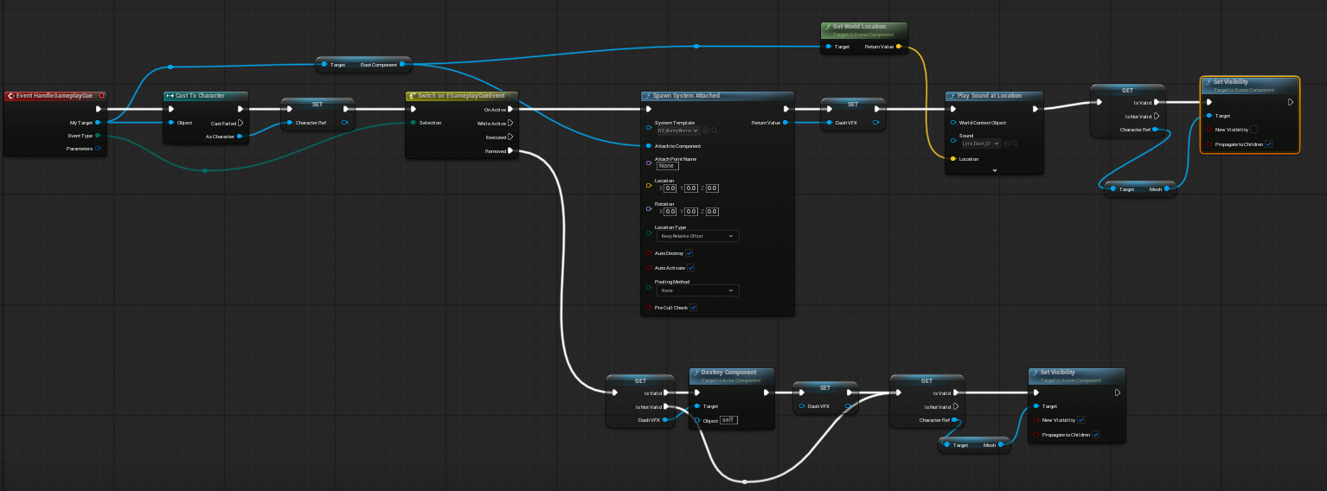Edit the Rotation Z value field
This screenshot has width=1327, height=491.
click(x=712, y=211)
